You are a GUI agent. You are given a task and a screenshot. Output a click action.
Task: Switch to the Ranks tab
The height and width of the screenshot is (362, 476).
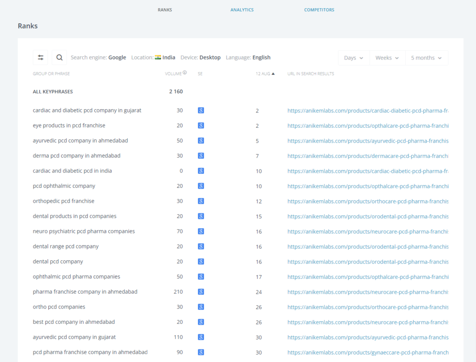tap(165, 10)
